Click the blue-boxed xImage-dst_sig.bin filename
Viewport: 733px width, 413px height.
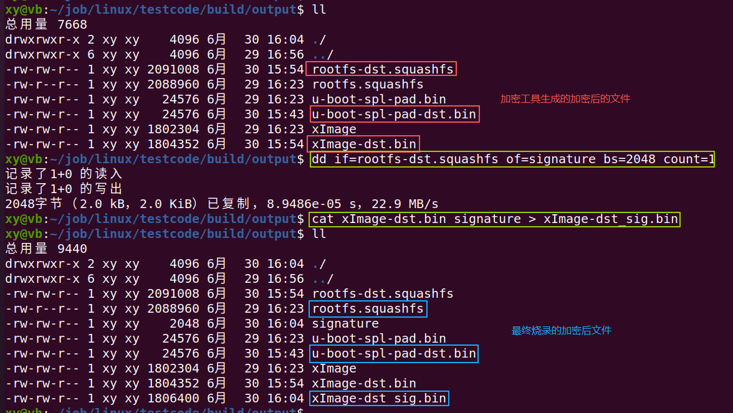point(379,398)
